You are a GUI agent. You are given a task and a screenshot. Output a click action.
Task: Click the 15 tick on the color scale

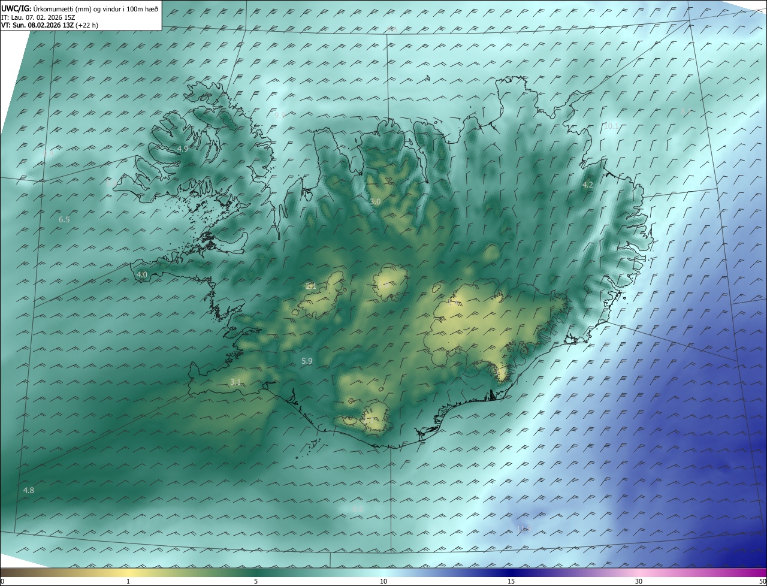tap(511, 582)
